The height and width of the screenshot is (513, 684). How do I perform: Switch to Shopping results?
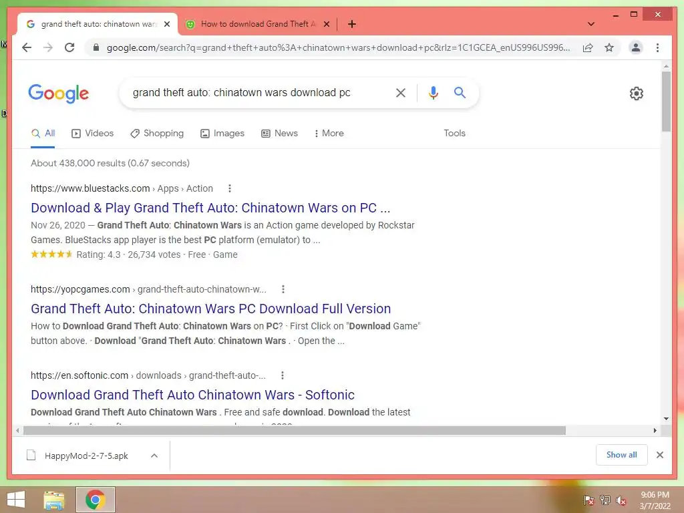(157, 134)
